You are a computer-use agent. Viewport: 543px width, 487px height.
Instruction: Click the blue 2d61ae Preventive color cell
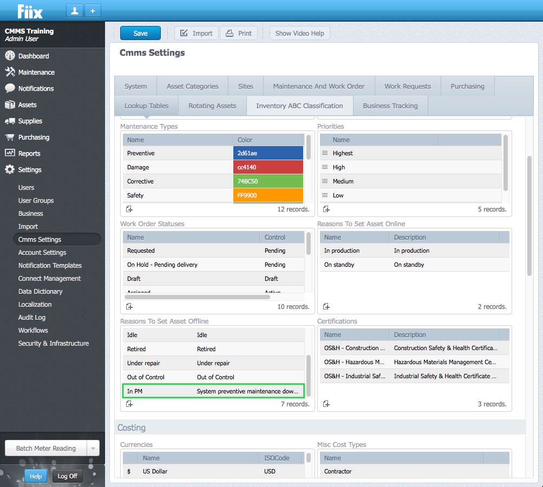pos(268,153)
